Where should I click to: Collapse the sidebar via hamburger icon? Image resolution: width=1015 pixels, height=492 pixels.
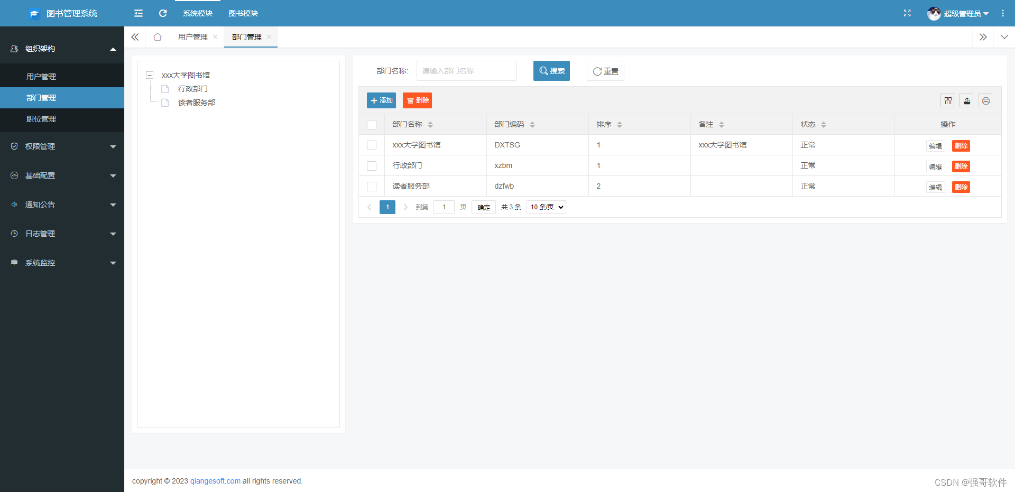[x=138, y=13]
